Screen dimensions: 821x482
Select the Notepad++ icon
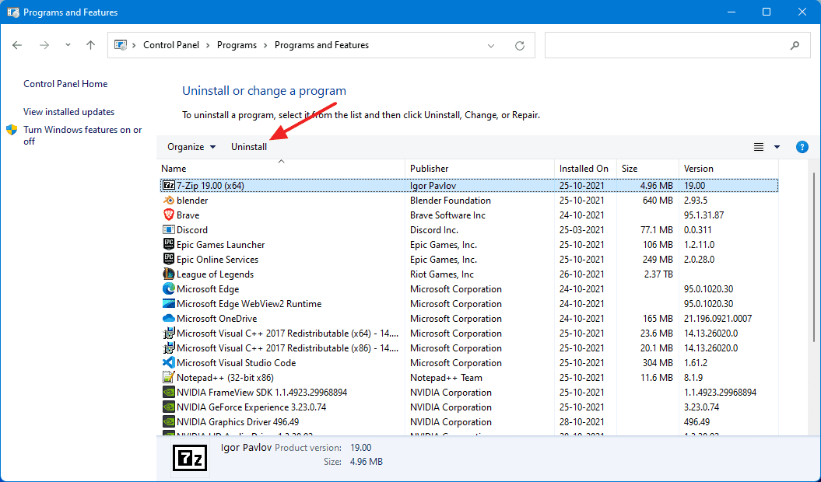click(x=170, y=377)
